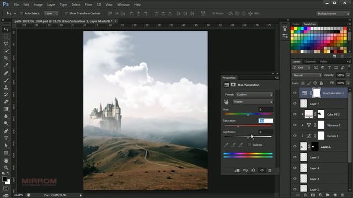Open the status bar Doc info arrow

click(81, 195)
